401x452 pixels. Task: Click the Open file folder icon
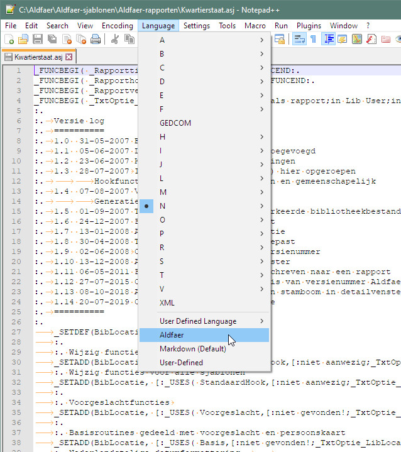pos(23,39)
